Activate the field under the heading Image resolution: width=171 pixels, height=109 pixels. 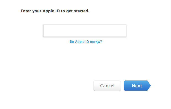tap(85, 31)
